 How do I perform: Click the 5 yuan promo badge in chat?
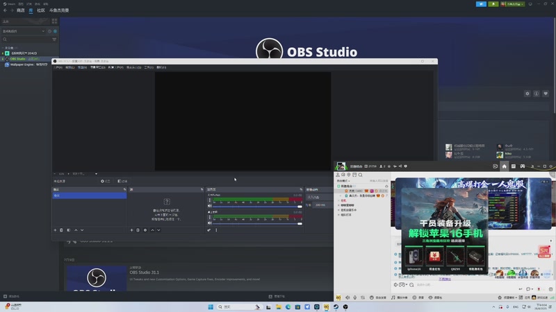544,252
